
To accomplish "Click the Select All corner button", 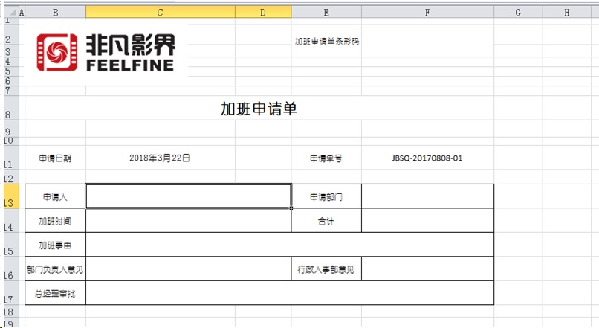I will click(x=7, y=13).
